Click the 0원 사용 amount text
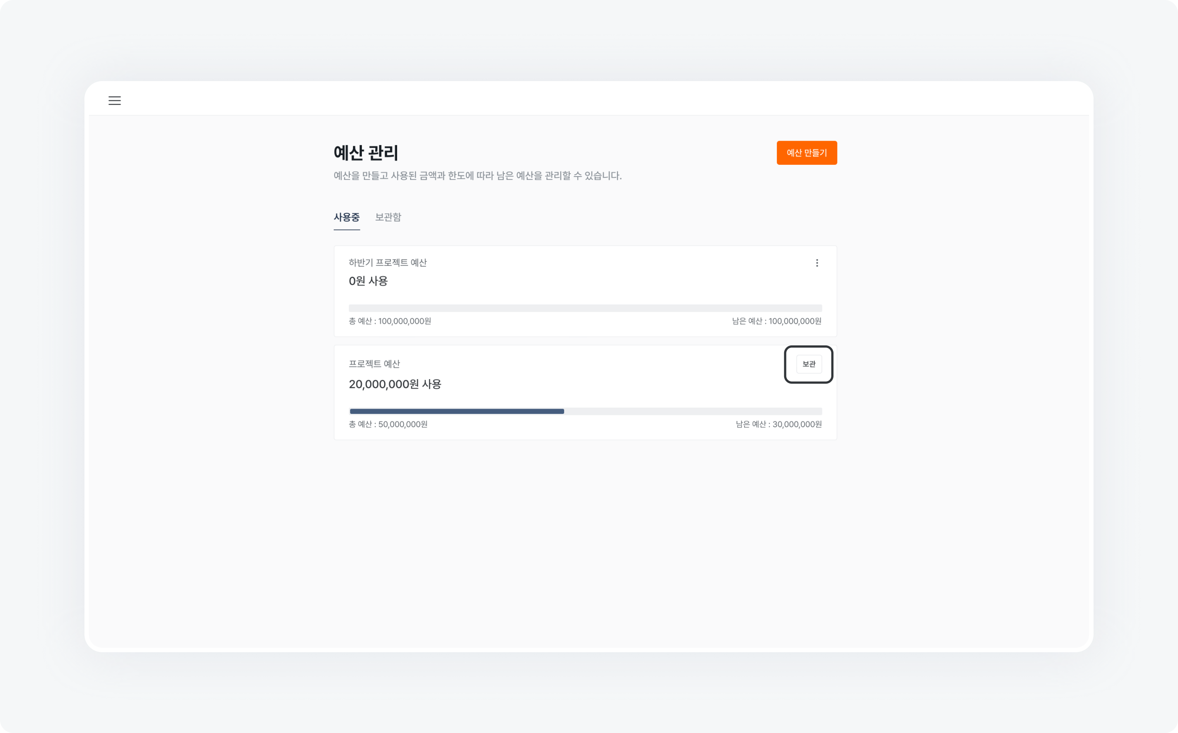Screen dimensions: 1178x733 (369, 281)
